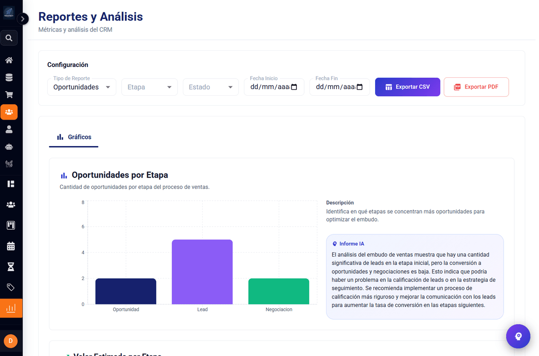This screenshot has width=539, height=356.
Task: Open the shopping cart section
Action: pyautogui.click(x=9, y=94)
